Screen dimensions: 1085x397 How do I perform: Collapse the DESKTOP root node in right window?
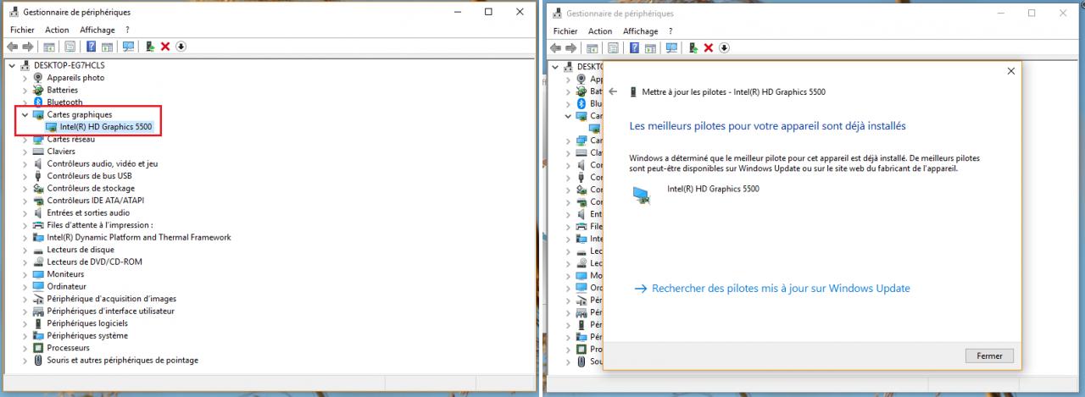555,66
